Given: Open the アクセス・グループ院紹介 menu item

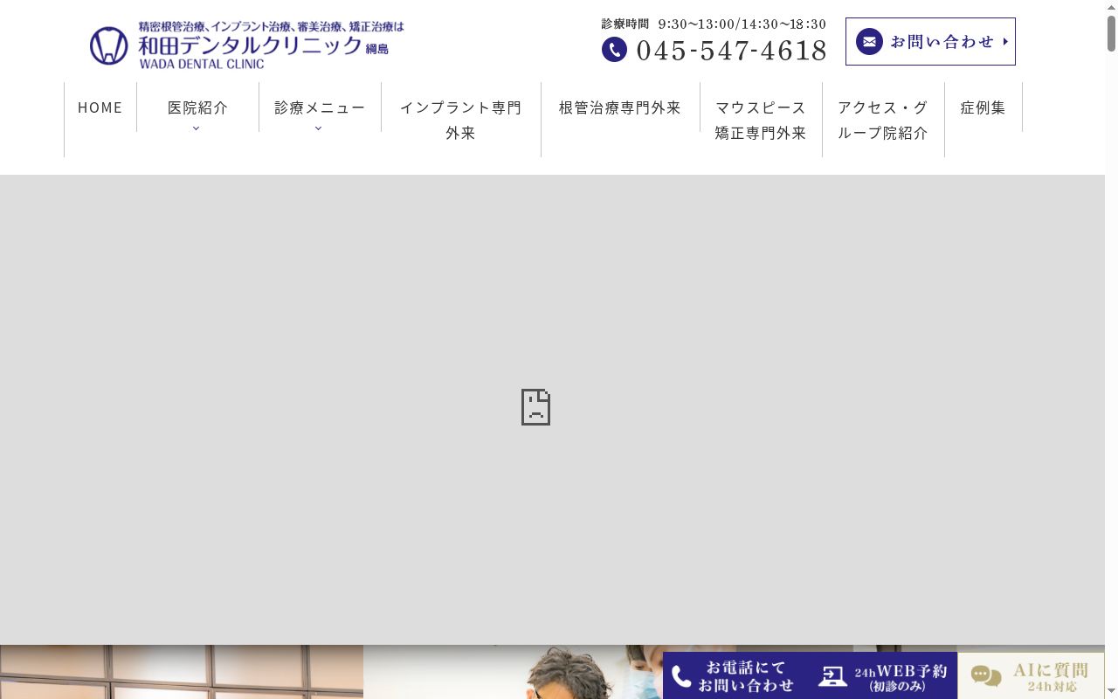Looking at the screenshot, I should 883,120.
